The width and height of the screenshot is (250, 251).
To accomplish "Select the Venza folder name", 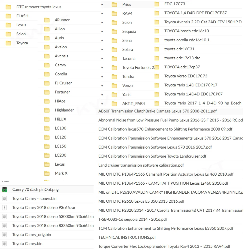I will (127, 86).
